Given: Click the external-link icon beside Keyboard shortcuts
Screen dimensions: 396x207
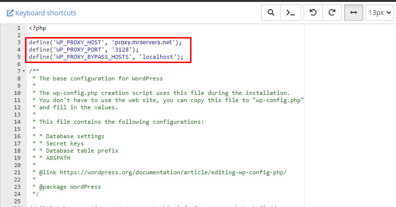Looking at the screenshot, I should click(10, 13).
